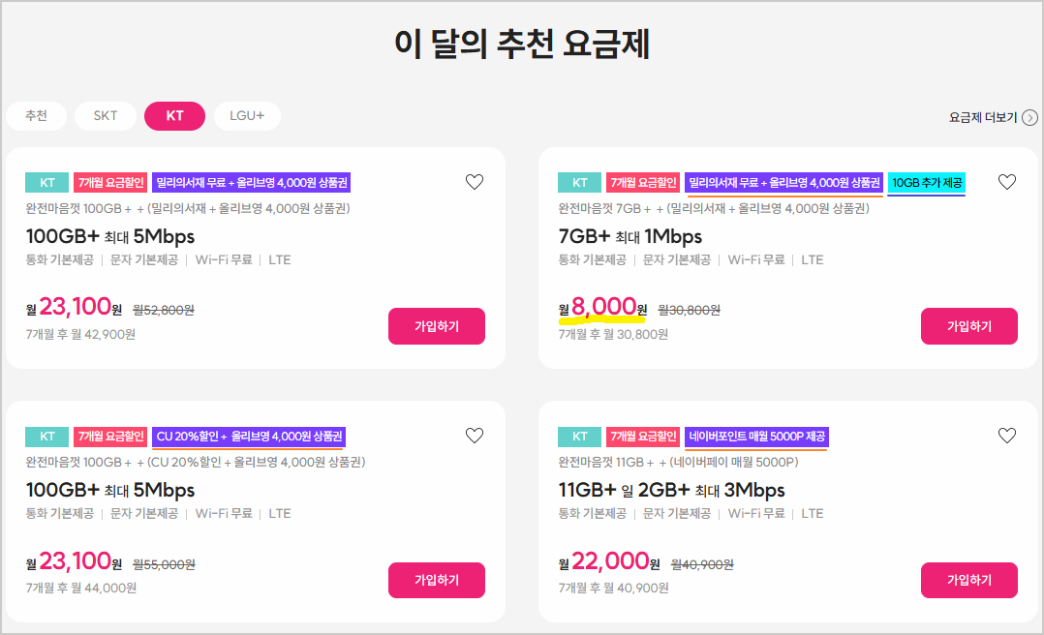The image size is (1044, 635).
Task: Click the 7개월 요금할인 badge on Naver plan
Action: click(x=643, y=436)
